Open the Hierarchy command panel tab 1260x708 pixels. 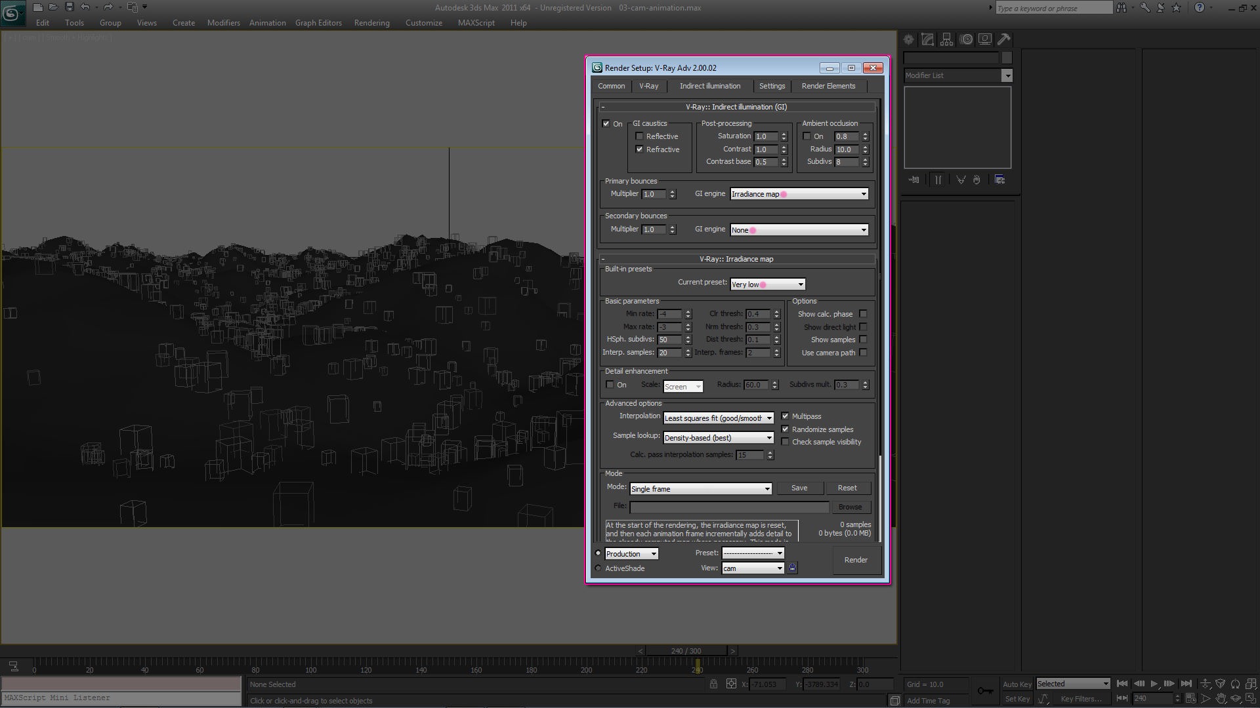click(x=946, y=39)
